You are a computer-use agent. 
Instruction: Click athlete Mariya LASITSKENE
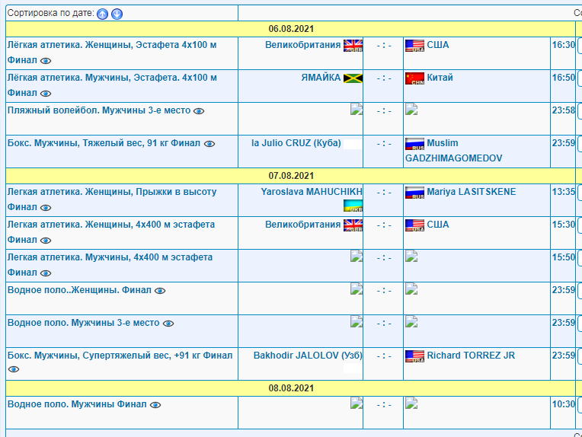tap(472, 192)
